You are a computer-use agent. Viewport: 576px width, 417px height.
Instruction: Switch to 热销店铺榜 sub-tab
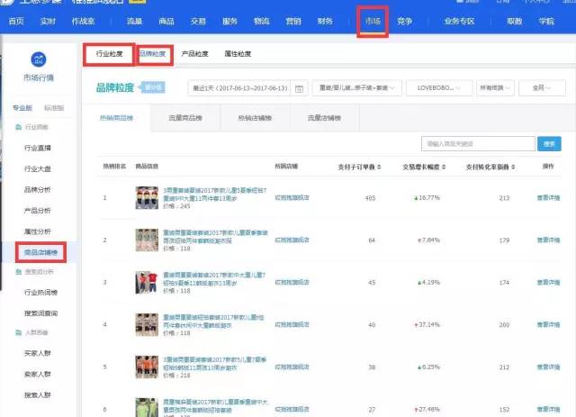coord(255,118)
